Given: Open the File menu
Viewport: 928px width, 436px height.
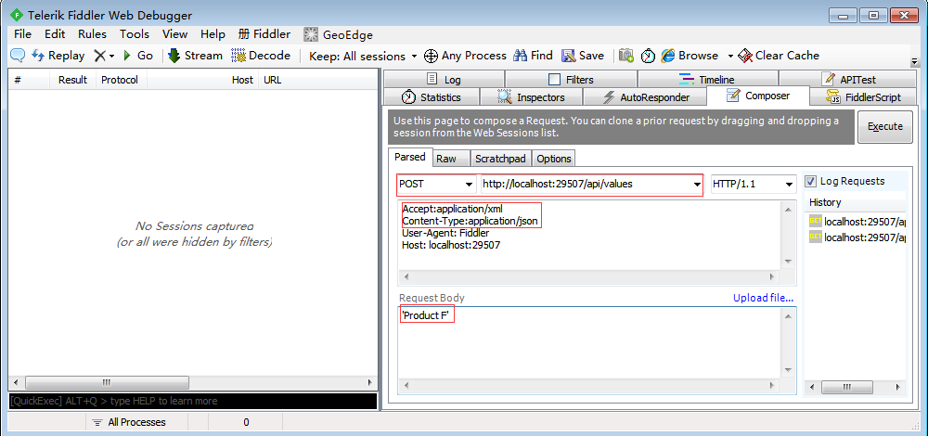Looking at the screenshot, I should click(22, 34).
